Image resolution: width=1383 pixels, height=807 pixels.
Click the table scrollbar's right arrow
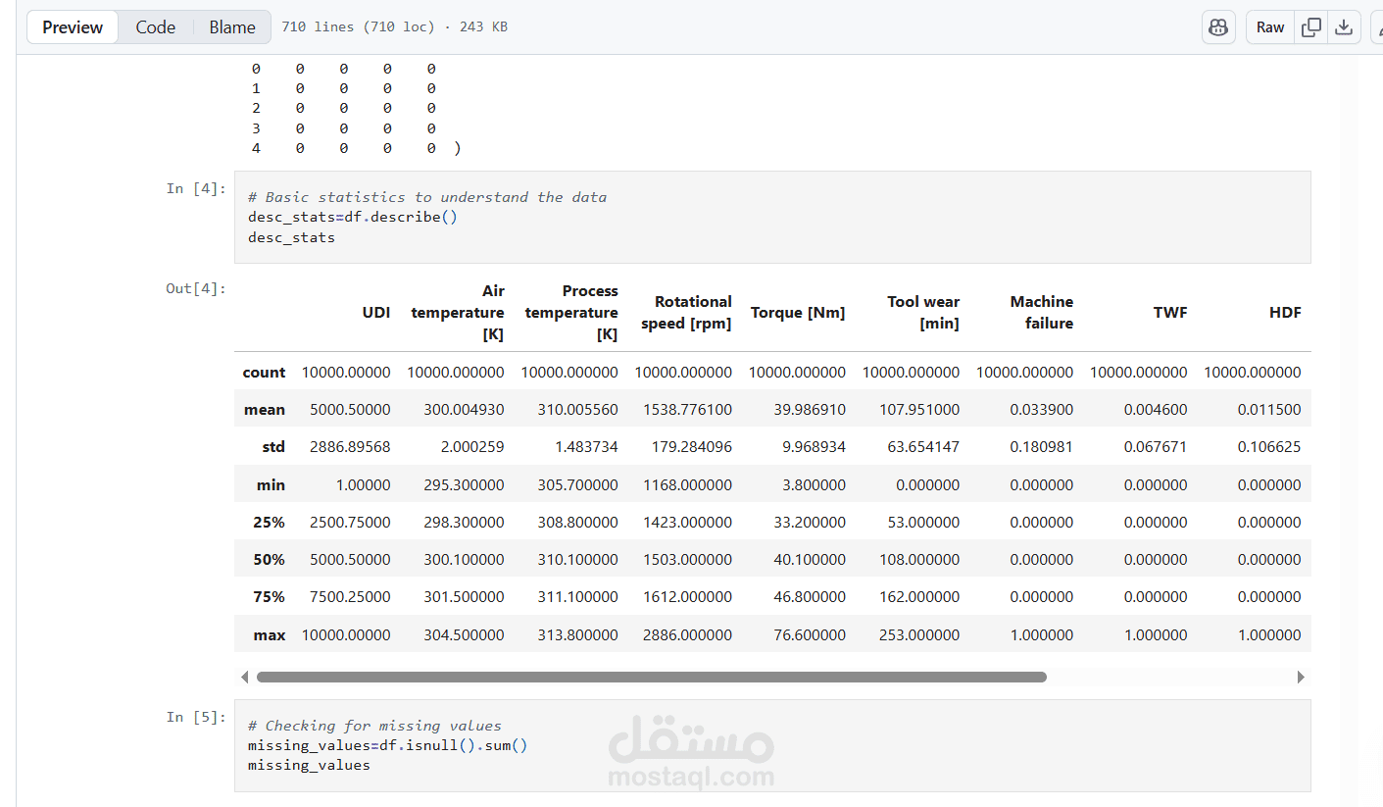point(1301,677)
